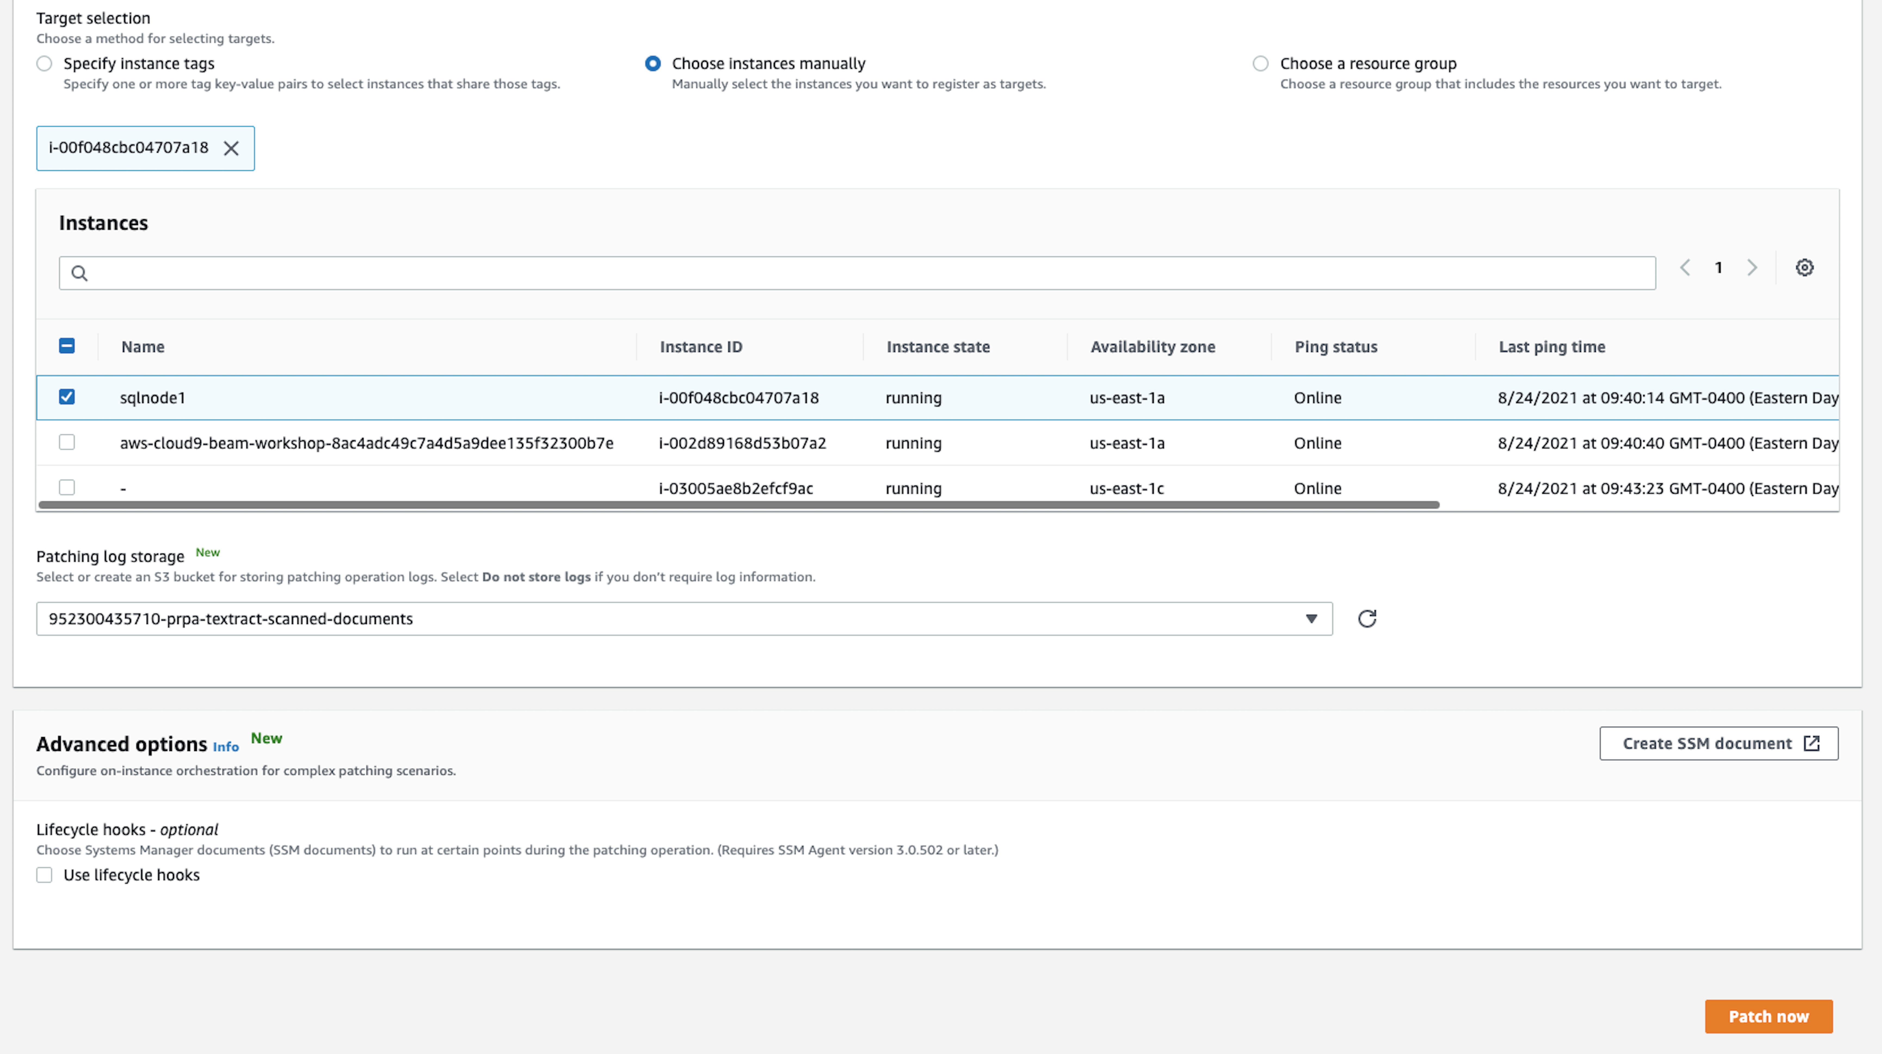Click the Patch now button
The width and height of the screenshot is (1882, 1054).
click(1768, 1016)
